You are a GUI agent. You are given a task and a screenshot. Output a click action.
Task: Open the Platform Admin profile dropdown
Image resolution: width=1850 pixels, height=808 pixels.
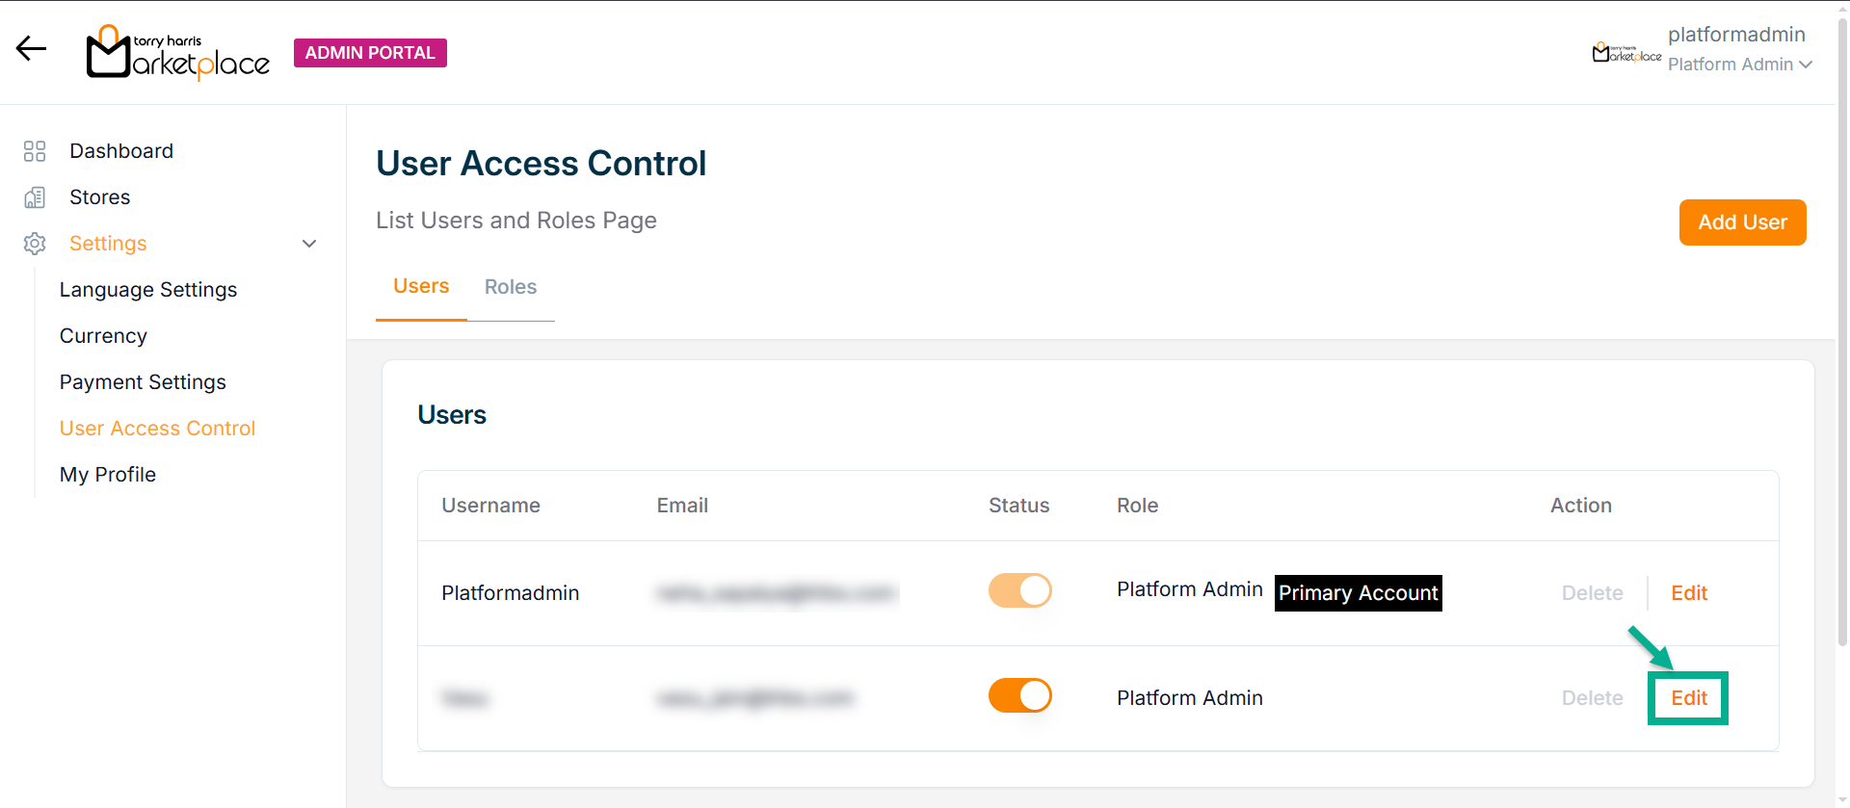(x=1739, y=65)
